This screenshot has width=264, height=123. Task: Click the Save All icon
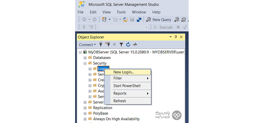[139, 20]
